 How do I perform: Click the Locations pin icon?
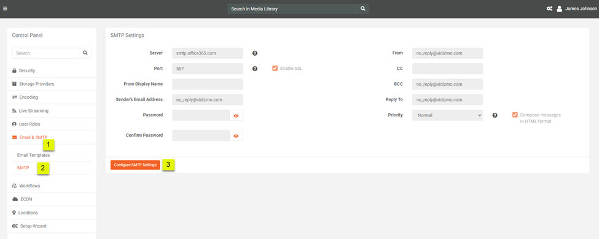[x=14, y=213]
